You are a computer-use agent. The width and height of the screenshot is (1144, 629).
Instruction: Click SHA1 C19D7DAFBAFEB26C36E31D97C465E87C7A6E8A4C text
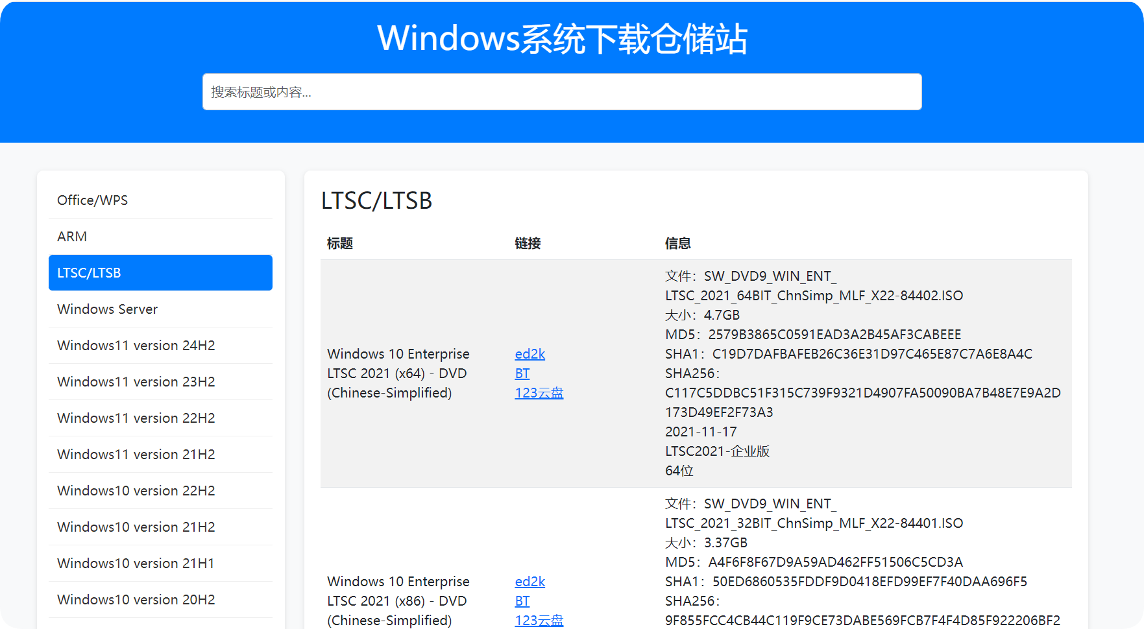(x=849, y=354)
